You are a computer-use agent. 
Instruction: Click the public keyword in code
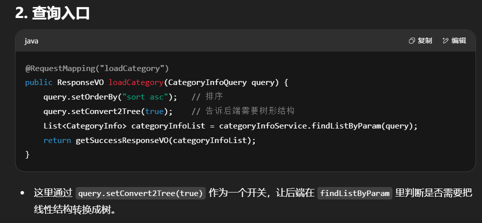click(x=39, y=82)
